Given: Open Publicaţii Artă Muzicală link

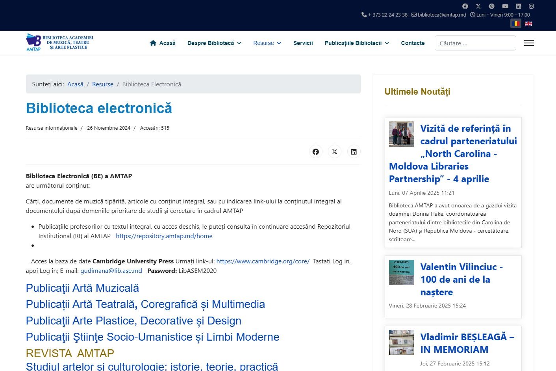Looking at the screenshot, I should click(82, 288).
